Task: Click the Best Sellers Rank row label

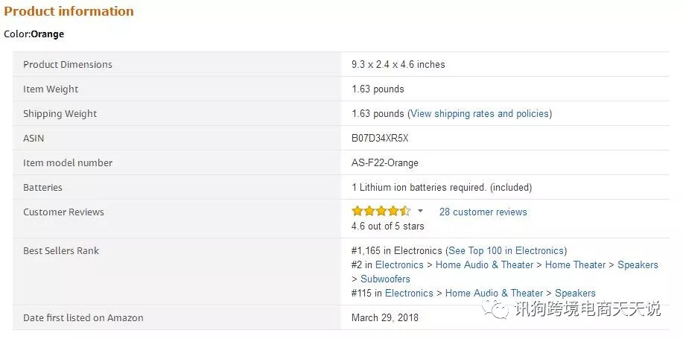Action: (61, 251)
